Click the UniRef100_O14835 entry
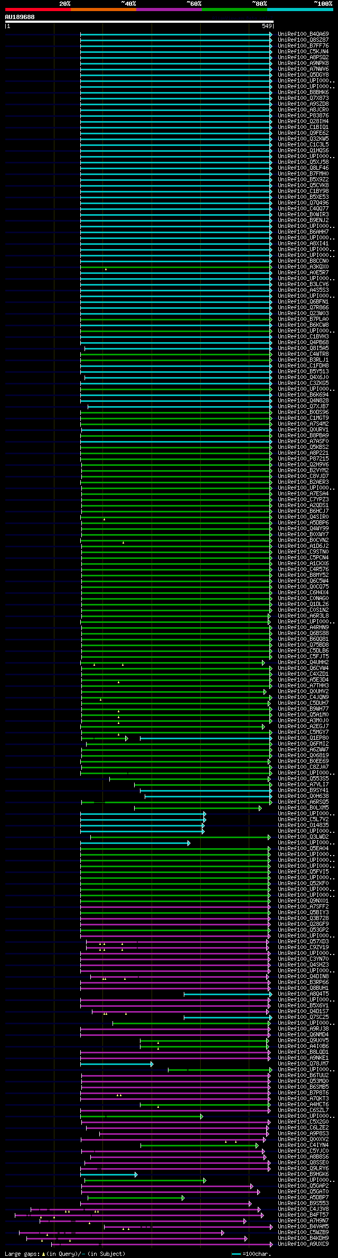 coord(303,825)
